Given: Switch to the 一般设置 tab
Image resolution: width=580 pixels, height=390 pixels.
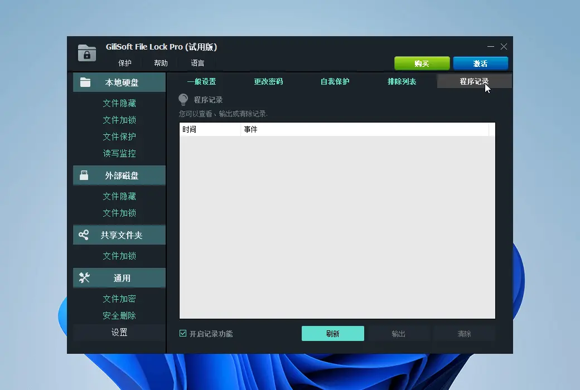Looking at the screenshot, I should pos(201,81).
